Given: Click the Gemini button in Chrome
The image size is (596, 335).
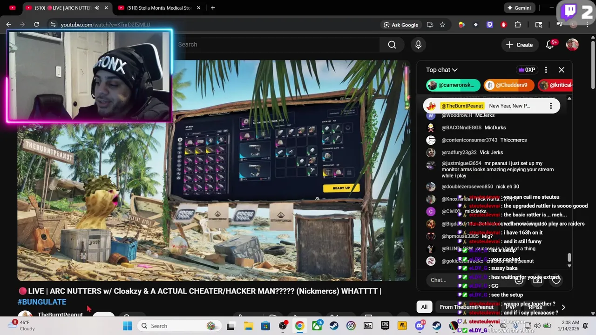Looking at the screenshot, I should pyautogui.click(x=519, y=8).
